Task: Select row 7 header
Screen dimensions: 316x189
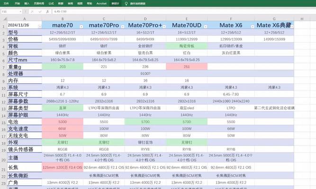Action: coord(3,68)
